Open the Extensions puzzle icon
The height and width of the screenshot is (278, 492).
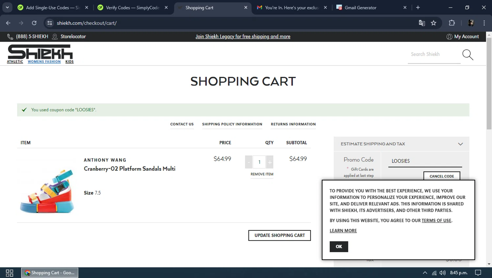click(x=452, y=23)
